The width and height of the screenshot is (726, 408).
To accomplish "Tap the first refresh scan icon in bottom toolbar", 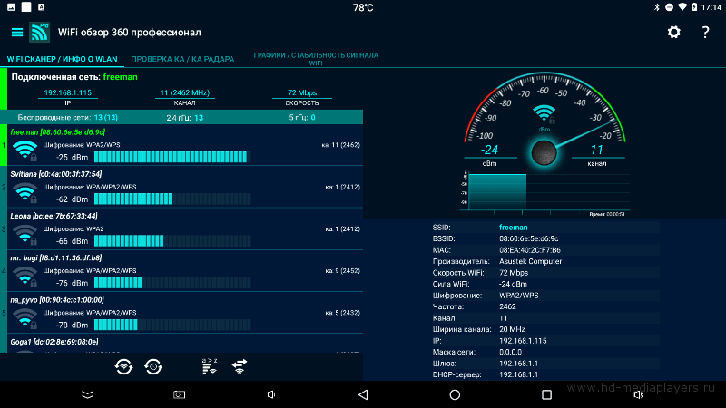I will [123, 367].
